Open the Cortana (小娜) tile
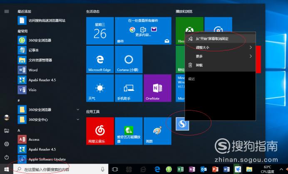This screenshot has height=174, width=288. point(129,59)
